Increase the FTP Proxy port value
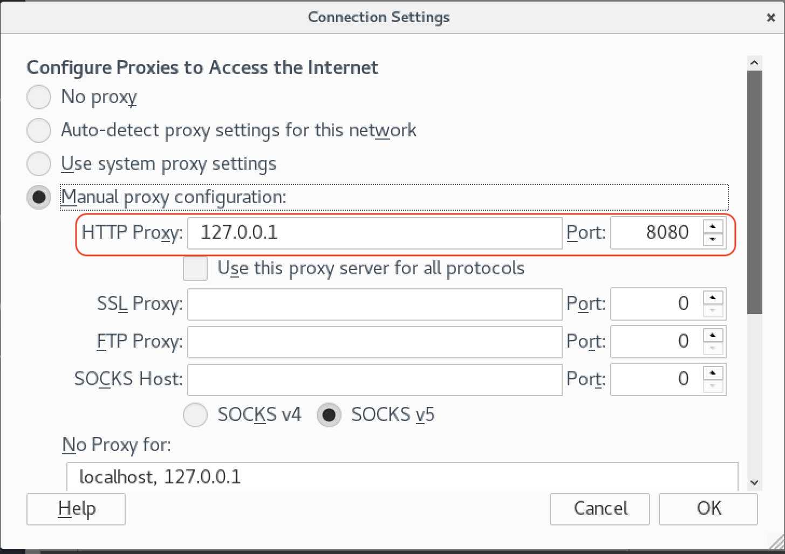This screenshot has width=785, height=554. 713,335
